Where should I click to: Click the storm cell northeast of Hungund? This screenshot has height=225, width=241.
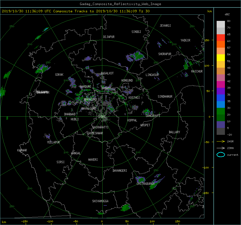[x=135, y=56]
